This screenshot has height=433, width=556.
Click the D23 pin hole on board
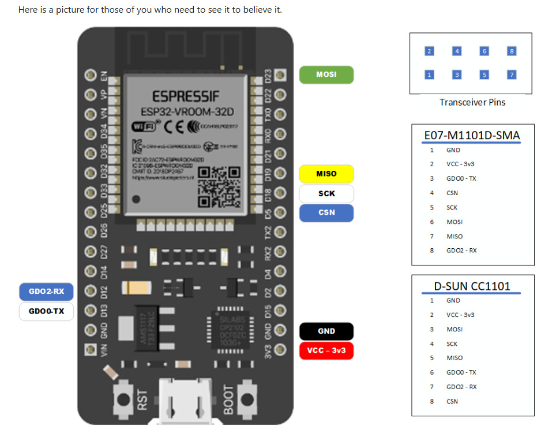tap(280, 75)
